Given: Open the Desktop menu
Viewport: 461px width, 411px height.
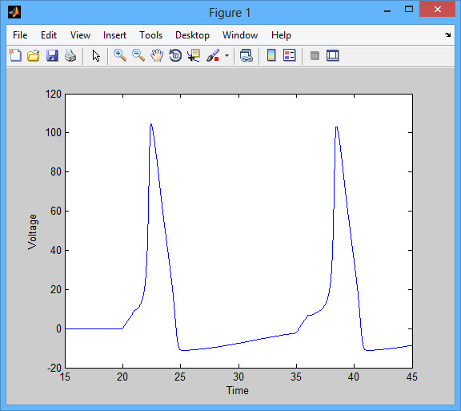Looking at the screenshot, I should coord(192,35).
